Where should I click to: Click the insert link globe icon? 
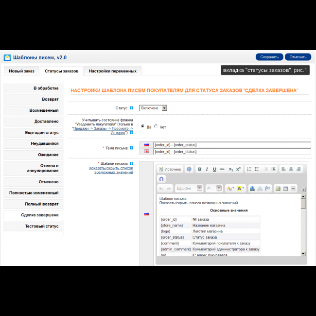pyautogui.click(x=252, y=188)
